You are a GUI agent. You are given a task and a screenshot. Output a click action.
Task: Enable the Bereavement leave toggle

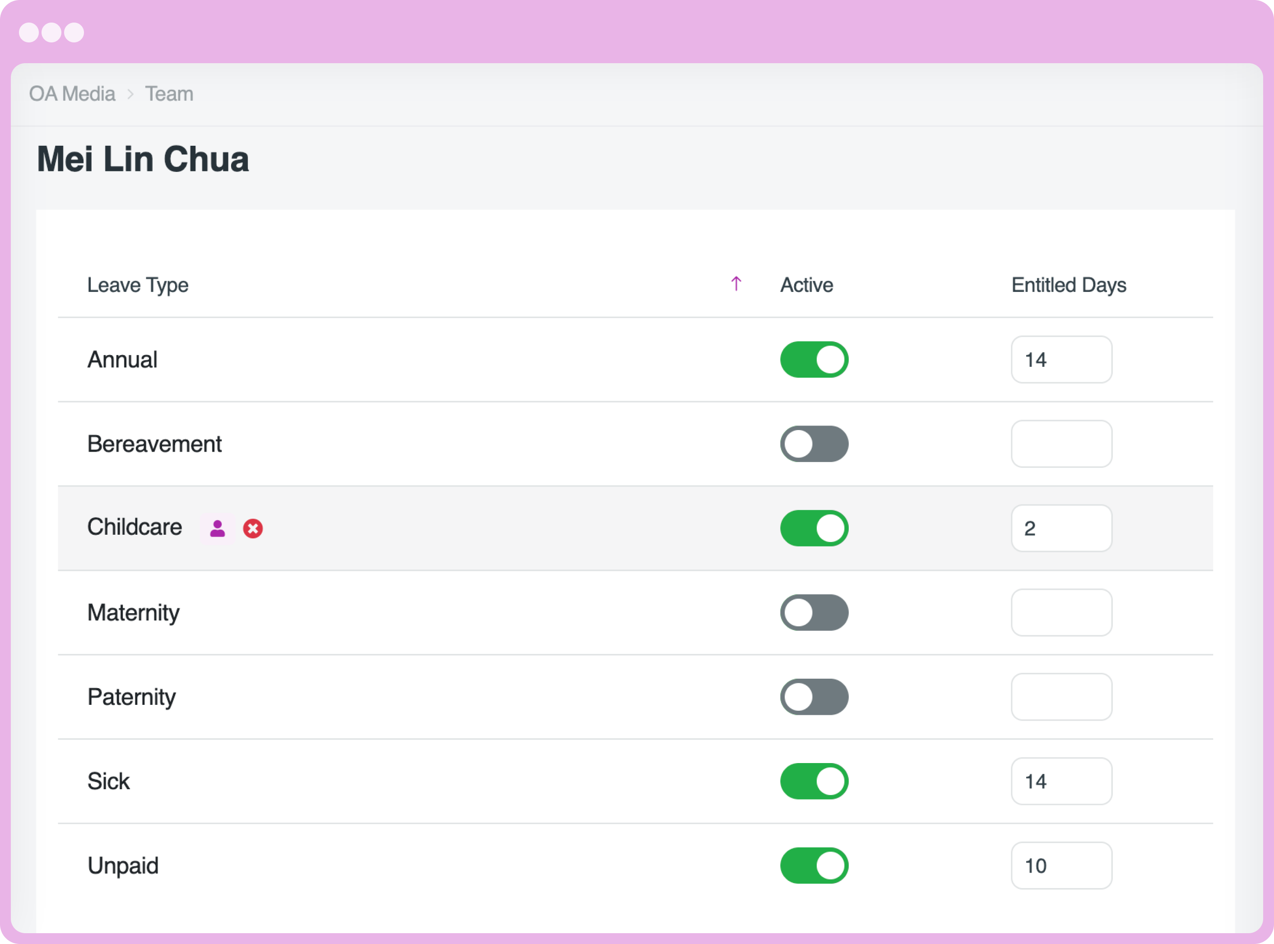click(814, 444)
